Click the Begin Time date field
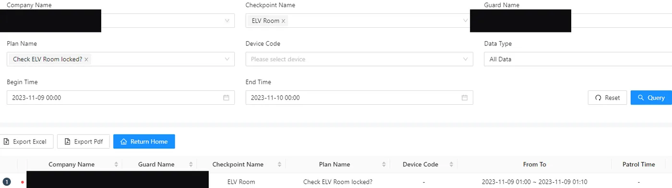672x188 pixels. (x=120, y=98)
